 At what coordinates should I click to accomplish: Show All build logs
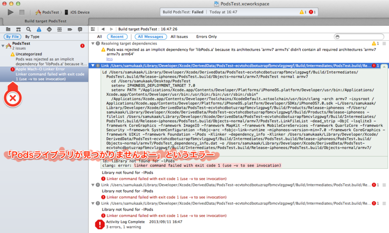point(100,36)
